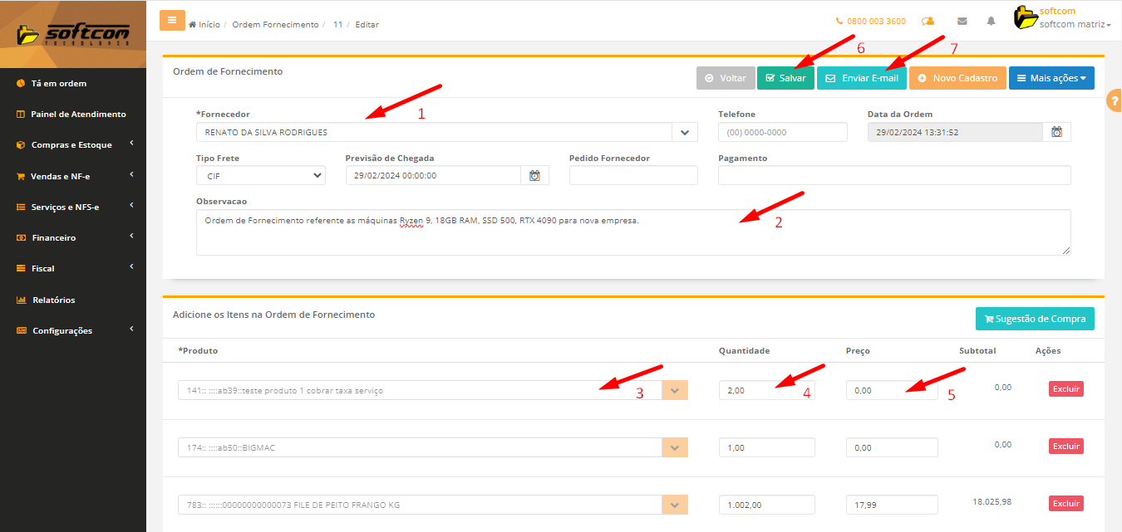This screenshot has height=532, width=1122.
Task: Click the Enviar E-mail button
Action: tap(861, 78)
